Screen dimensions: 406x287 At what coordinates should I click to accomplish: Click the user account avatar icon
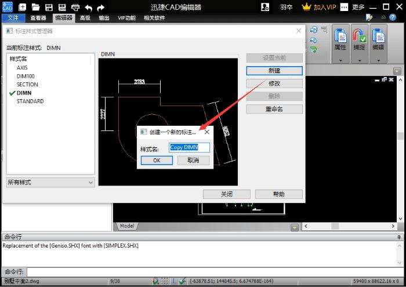point(265,8)
